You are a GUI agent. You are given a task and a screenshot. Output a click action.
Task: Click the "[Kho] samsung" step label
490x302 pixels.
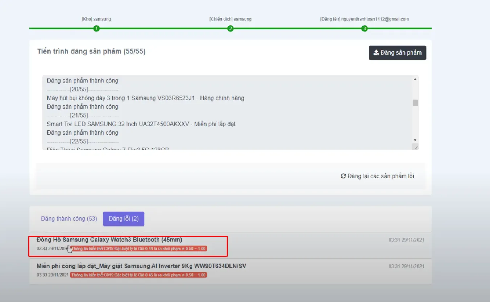96,19
